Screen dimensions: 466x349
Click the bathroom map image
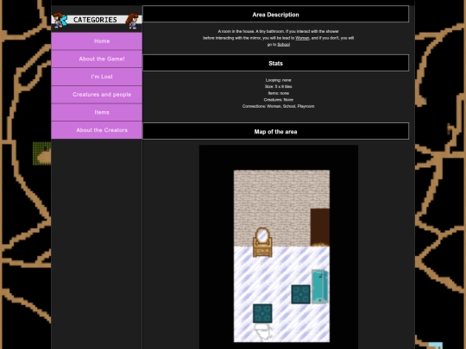(279, 247)
